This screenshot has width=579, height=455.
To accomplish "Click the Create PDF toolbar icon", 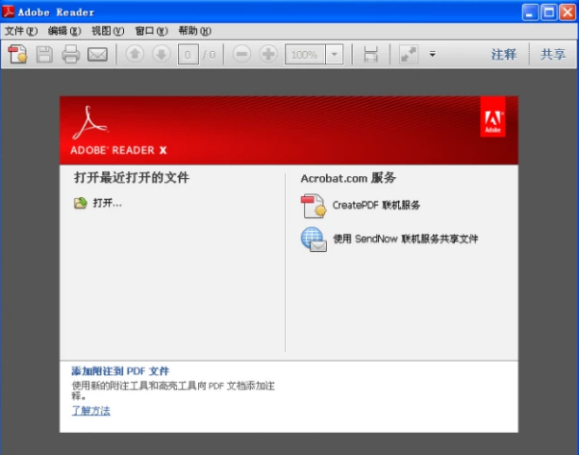I will (x=17, y=54).
